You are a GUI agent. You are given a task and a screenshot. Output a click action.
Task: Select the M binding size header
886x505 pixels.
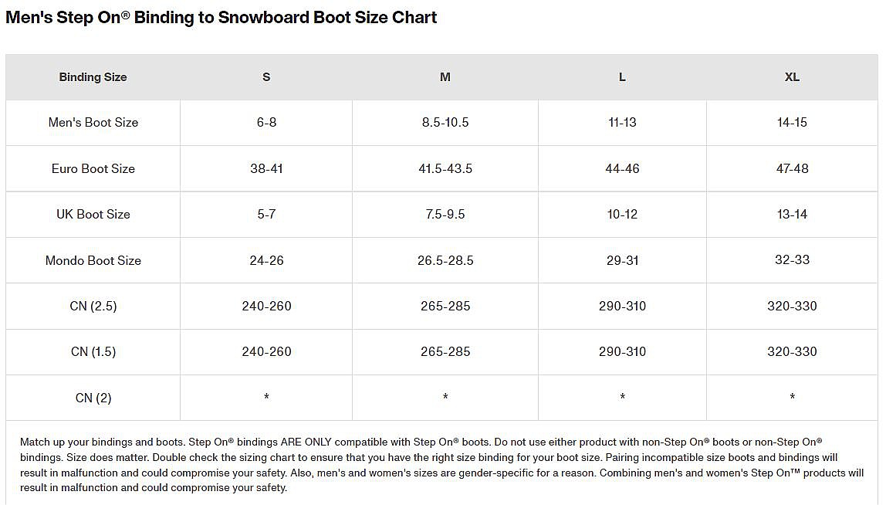(x=445, y=77)
